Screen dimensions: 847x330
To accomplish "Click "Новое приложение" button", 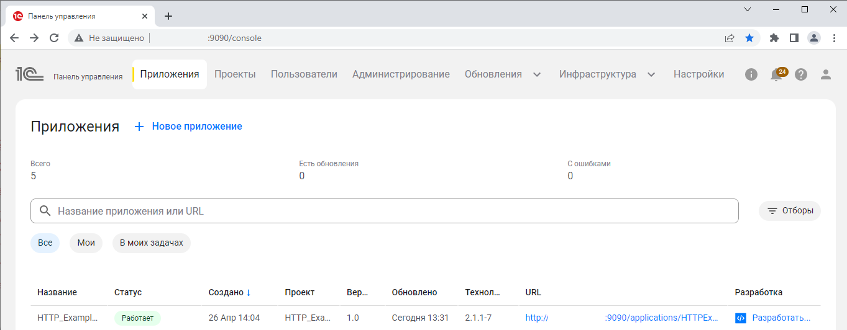I will coord(189,126).
